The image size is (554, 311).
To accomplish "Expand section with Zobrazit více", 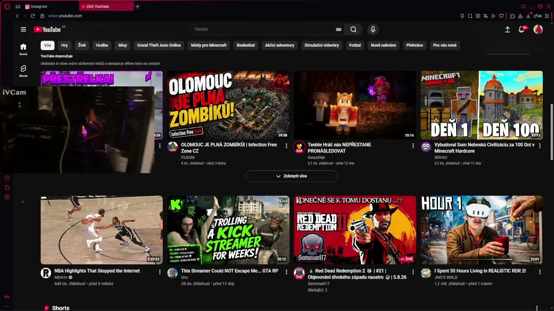I will [x=292, y=176].
